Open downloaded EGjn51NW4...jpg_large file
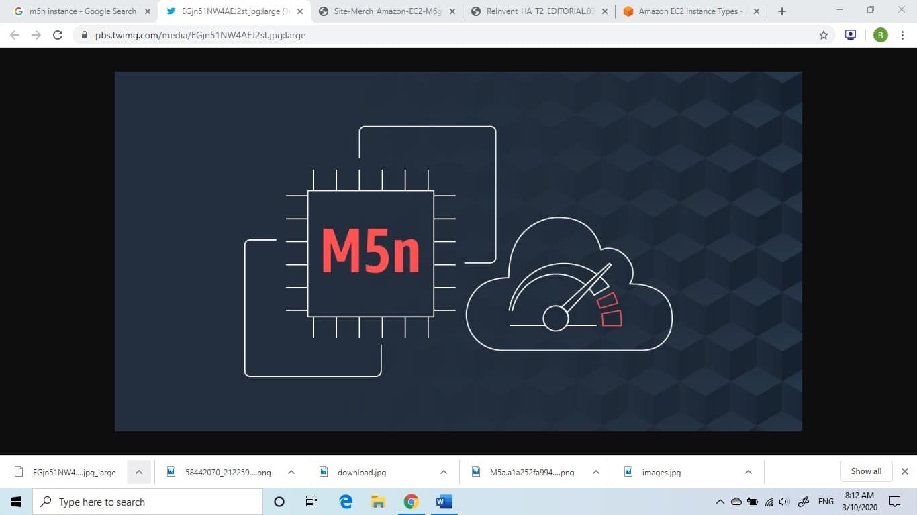Image resolution: width=917 pixels, height=515 pixels. [x=67, y=472]
